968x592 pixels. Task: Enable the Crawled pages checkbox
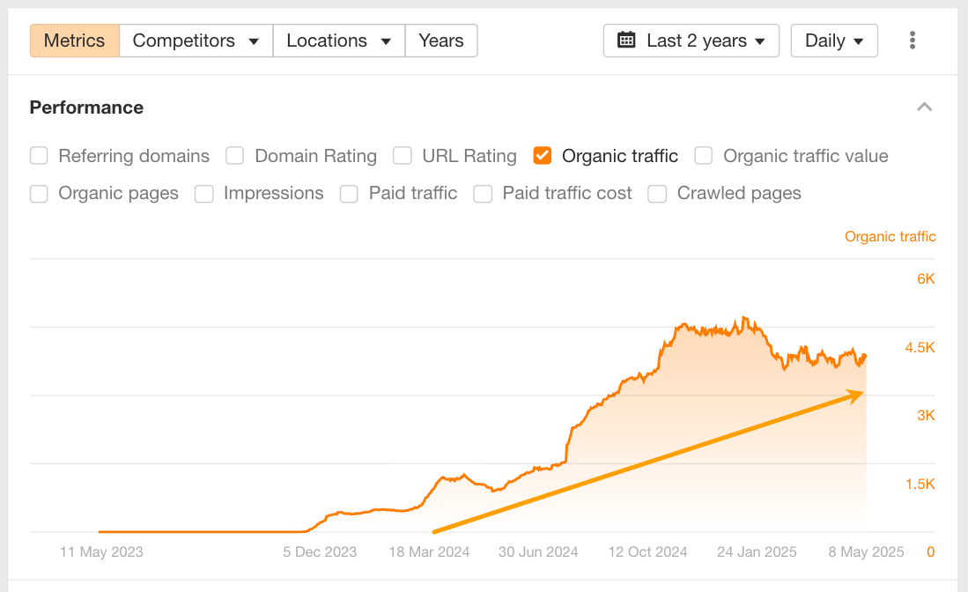coord(657,194)
